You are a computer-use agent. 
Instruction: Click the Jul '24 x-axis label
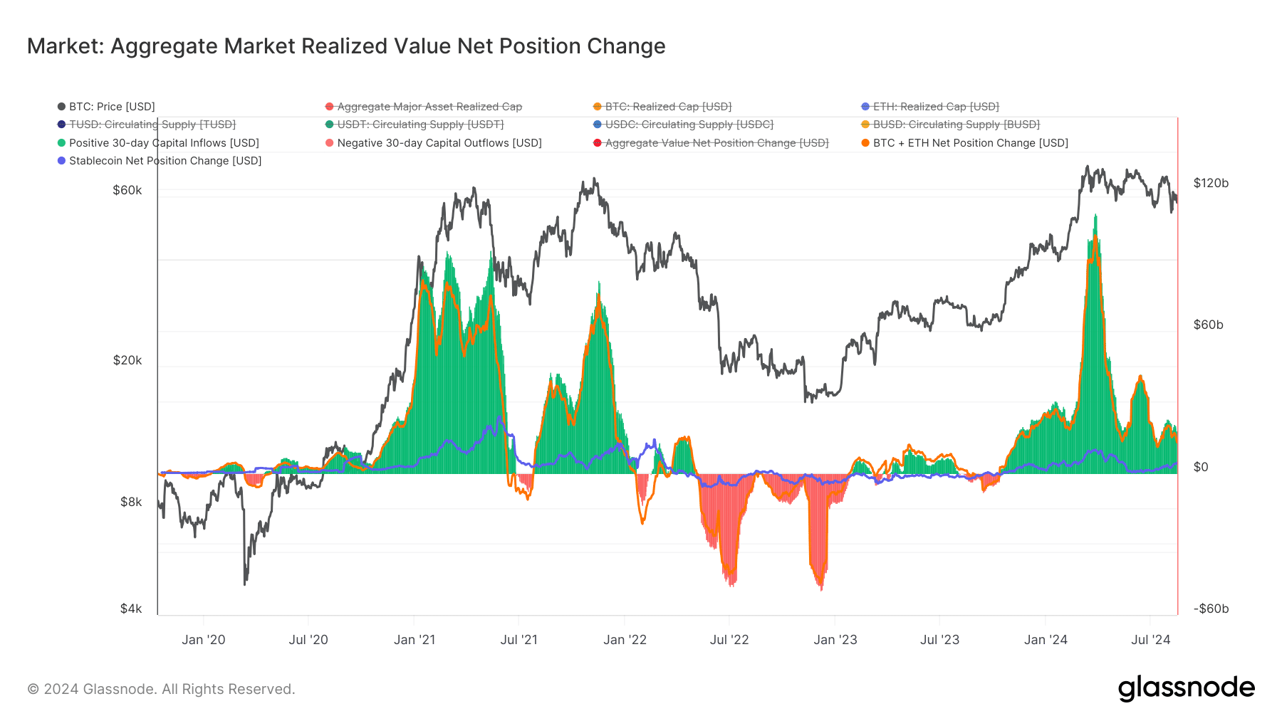[x=1151, y=640]
